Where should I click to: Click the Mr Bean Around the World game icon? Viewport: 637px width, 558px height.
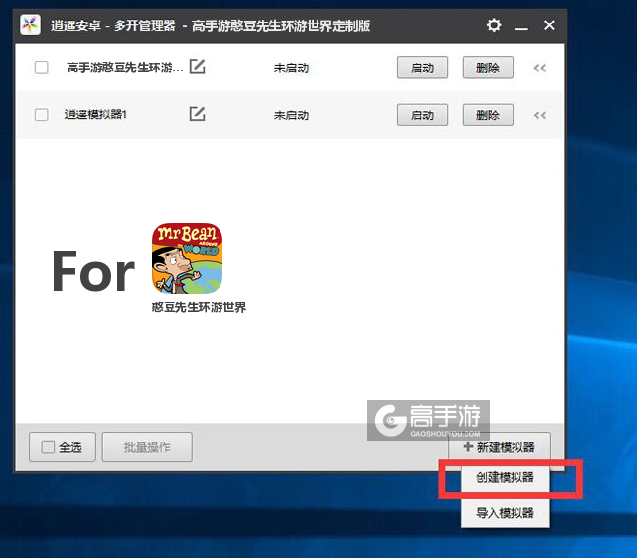coord(187,258)
